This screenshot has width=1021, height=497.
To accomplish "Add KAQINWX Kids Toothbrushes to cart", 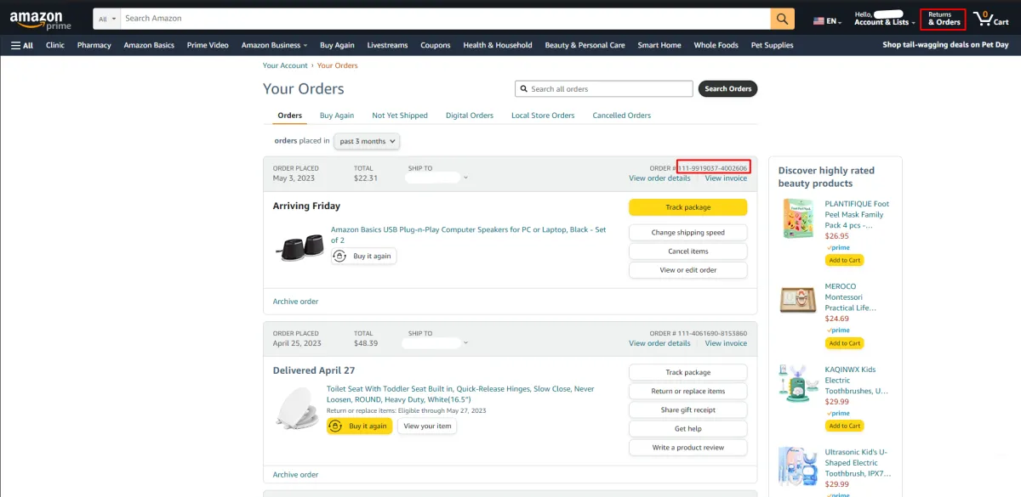I will point(844,426).
